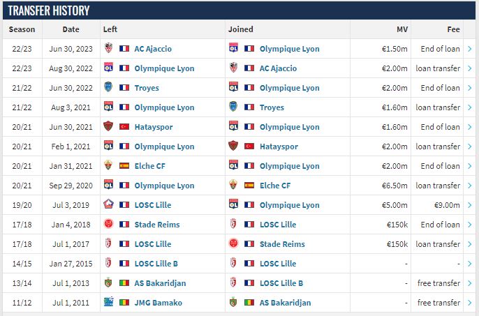Open Troyes link in the Joined column

(x=272, y=107)
